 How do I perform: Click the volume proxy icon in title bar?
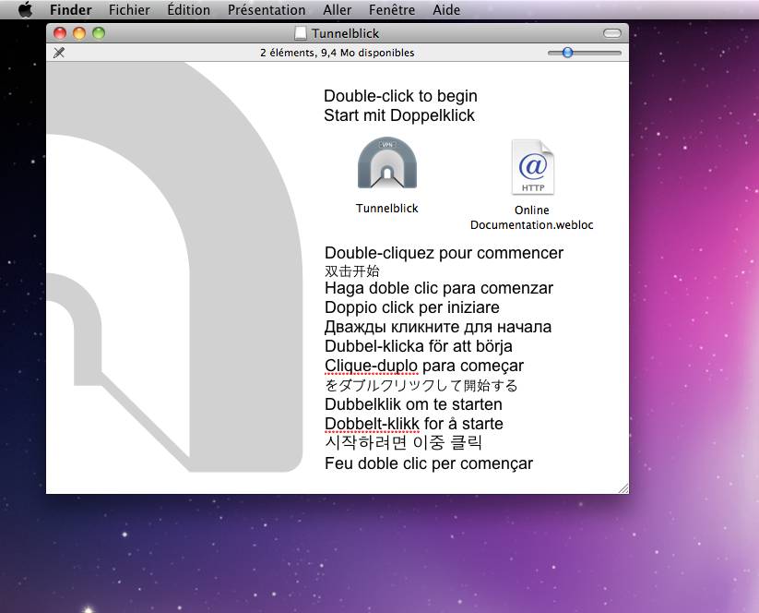[301, 33]
